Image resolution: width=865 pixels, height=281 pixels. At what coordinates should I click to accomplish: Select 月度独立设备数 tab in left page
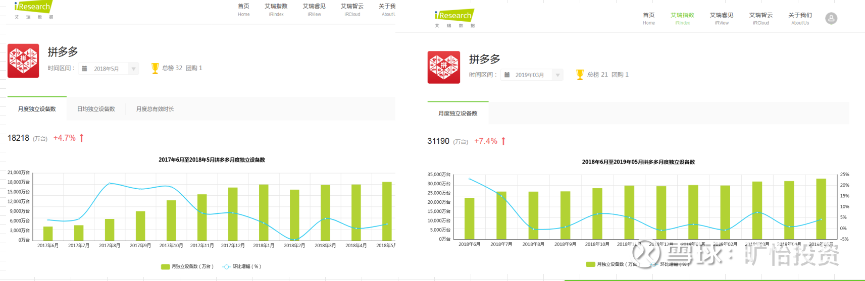click(37, 109)
